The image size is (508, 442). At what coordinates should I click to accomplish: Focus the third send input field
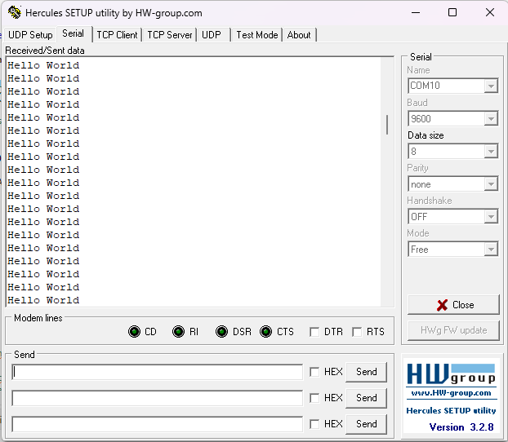point(158,424)
